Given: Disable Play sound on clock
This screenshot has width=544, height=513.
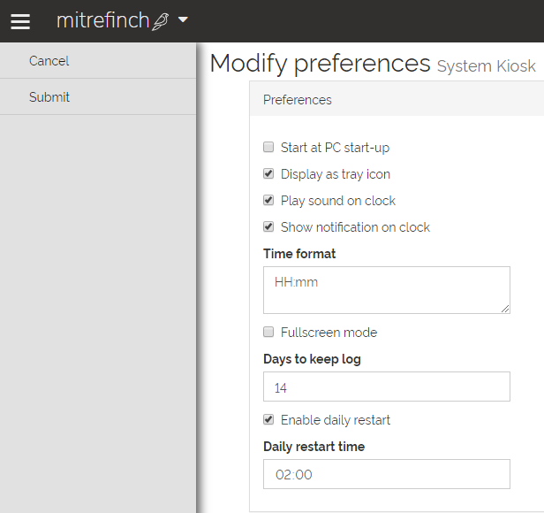Looking at the screenshot, I should click(x=268, y=201).
